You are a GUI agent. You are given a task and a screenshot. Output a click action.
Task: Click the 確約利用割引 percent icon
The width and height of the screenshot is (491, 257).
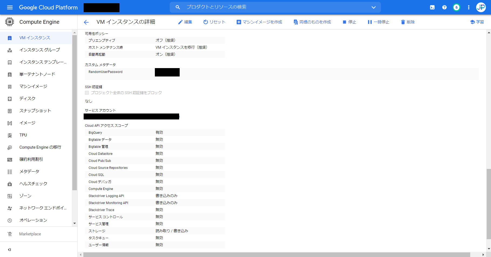click(10, 160)
